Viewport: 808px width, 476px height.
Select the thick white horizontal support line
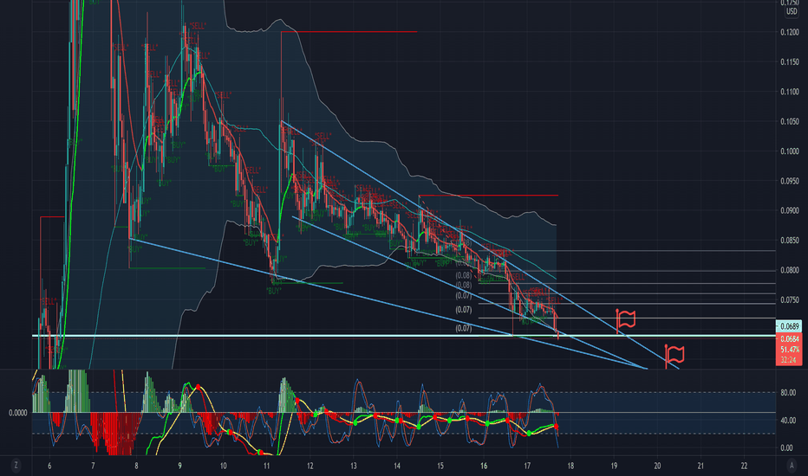[x=403, y=336]
